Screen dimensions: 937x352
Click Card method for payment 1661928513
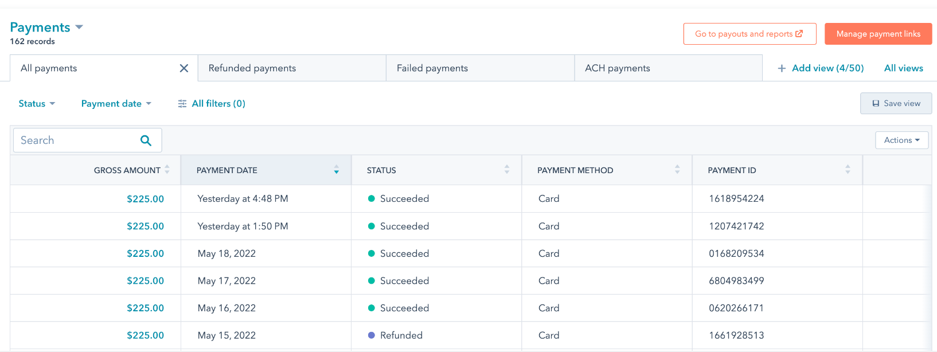point(549,335)
